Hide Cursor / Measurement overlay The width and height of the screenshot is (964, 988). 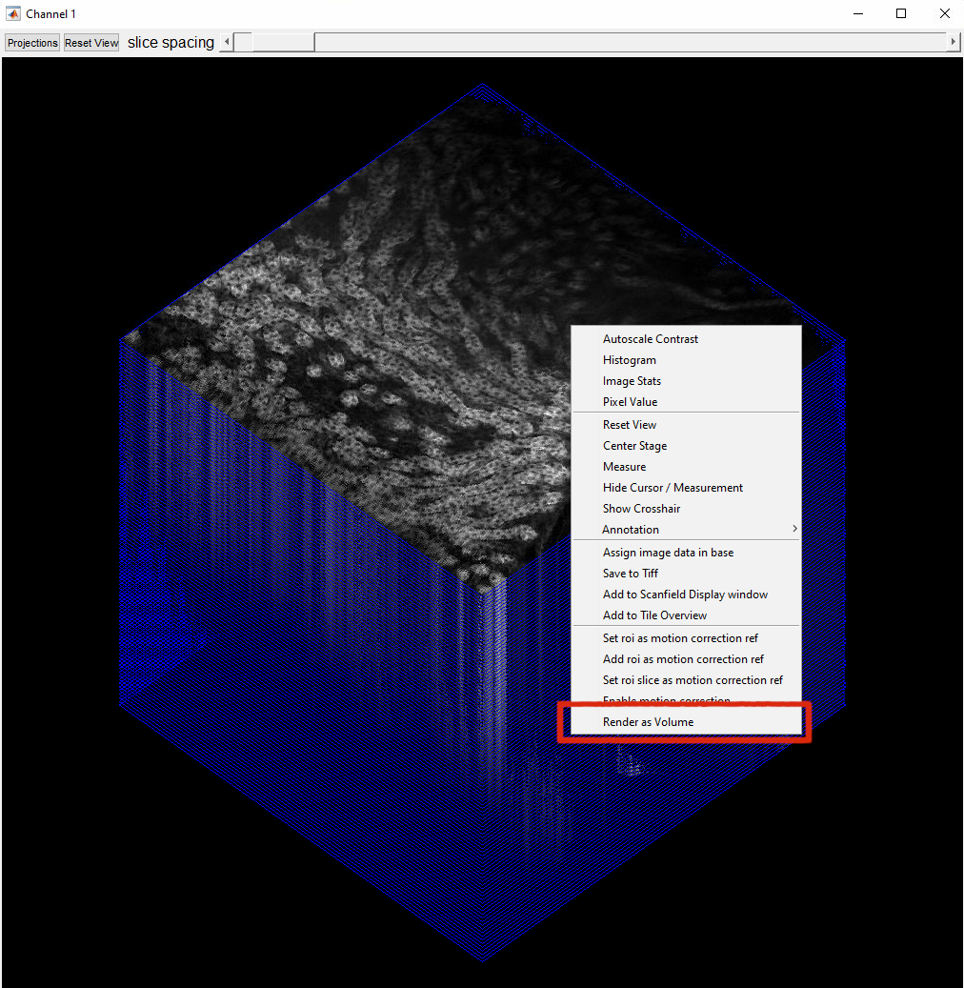coord(673,487)
